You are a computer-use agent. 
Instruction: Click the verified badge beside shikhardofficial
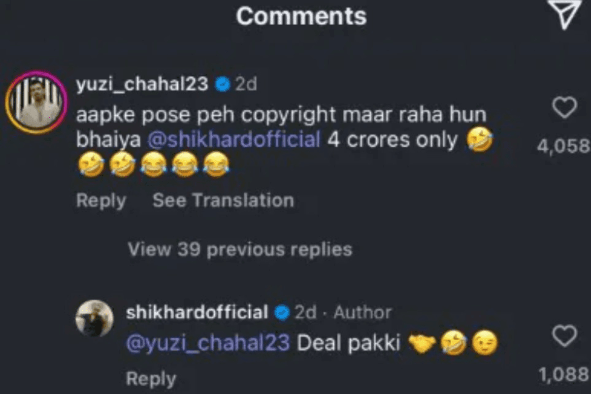(x=282, y=313)
